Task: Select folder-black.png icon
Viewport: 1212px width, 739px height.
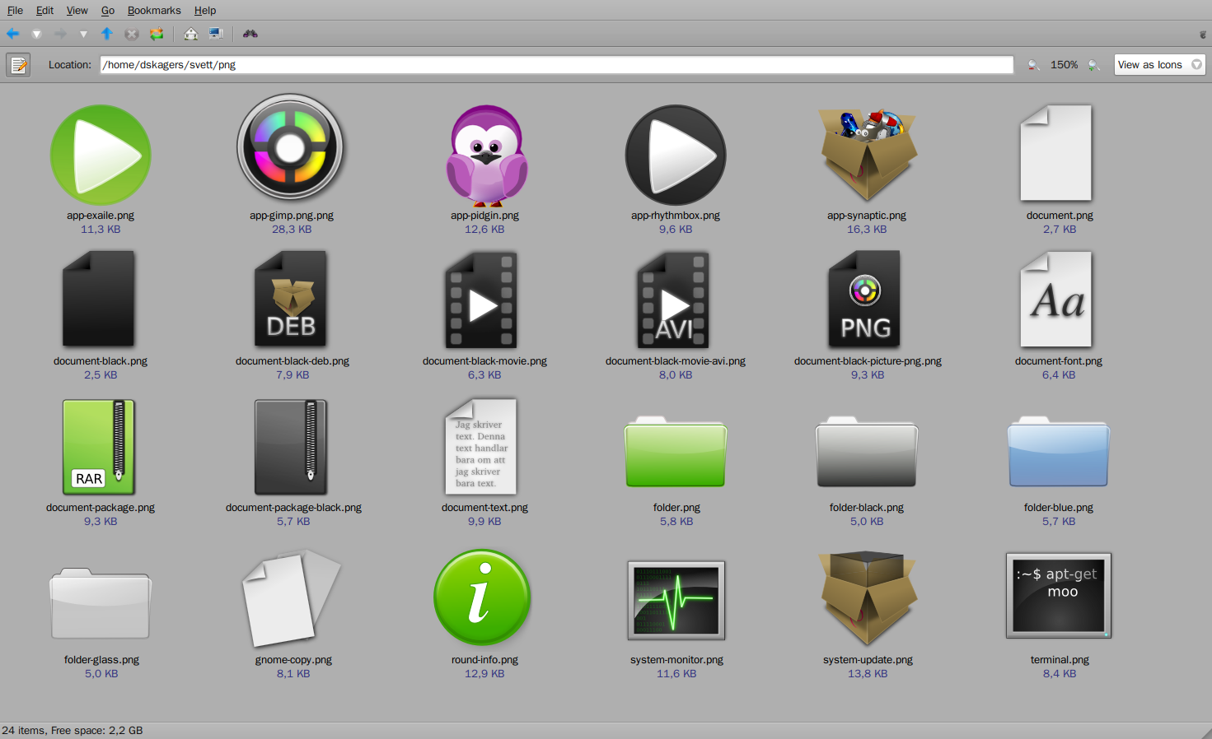Action: (x=867, y=452)
